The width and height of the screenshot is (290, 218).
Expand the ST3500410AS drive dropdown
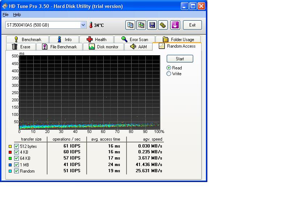(x=83, y=25)
